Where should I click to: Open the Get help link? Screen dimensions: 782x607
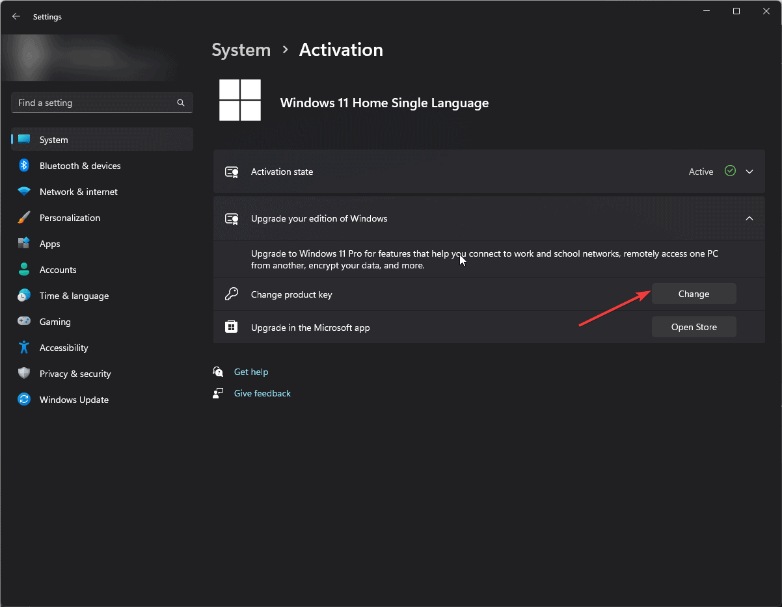click(x=251, y=372)
